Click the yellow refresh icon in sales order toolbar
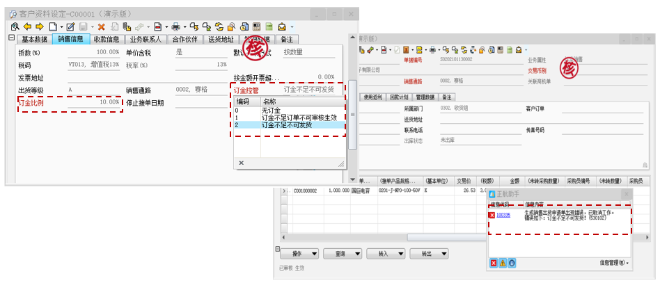 coord(464,49)
